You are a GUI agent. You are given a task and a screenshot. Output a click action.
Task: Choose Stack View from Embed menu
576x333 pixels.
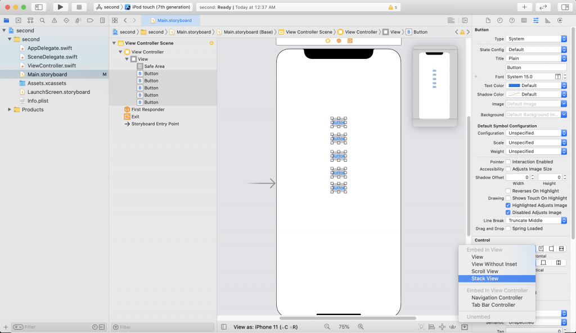tap(497, 279)
